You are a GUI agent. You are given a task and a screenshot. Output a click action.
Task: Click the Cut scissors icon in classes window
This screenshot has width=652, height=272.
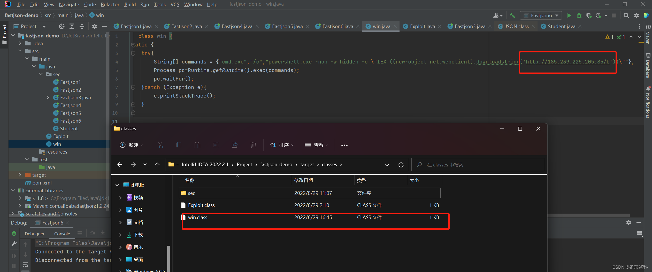[x=160, y=145]
